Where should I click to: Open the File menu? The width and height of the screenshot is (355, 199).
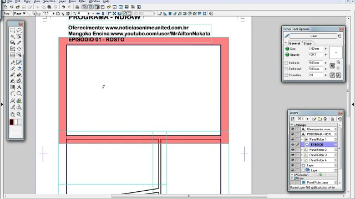click(x=9, y=1)
